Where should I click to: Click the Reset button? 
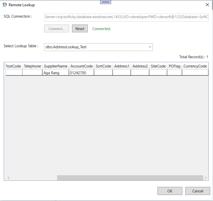click(x=80, y=29)
